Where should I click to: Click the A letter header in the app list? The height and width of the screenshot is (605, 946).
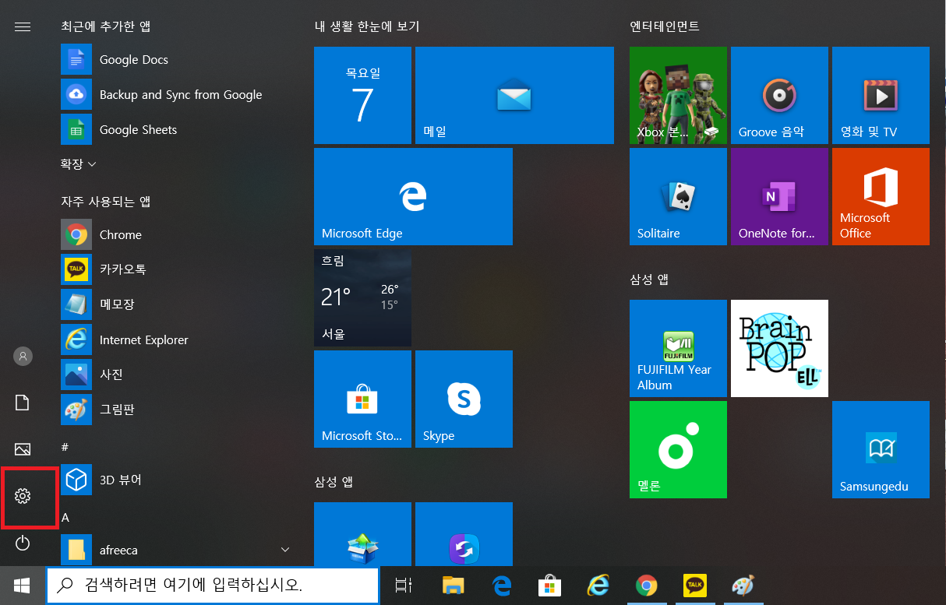click(65, 517)
